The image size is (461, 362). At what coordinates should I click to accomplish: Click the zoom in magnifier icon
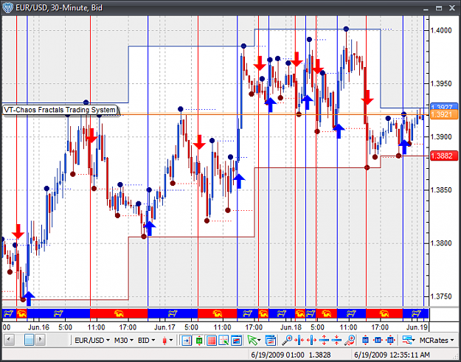(x=287, y=341)
